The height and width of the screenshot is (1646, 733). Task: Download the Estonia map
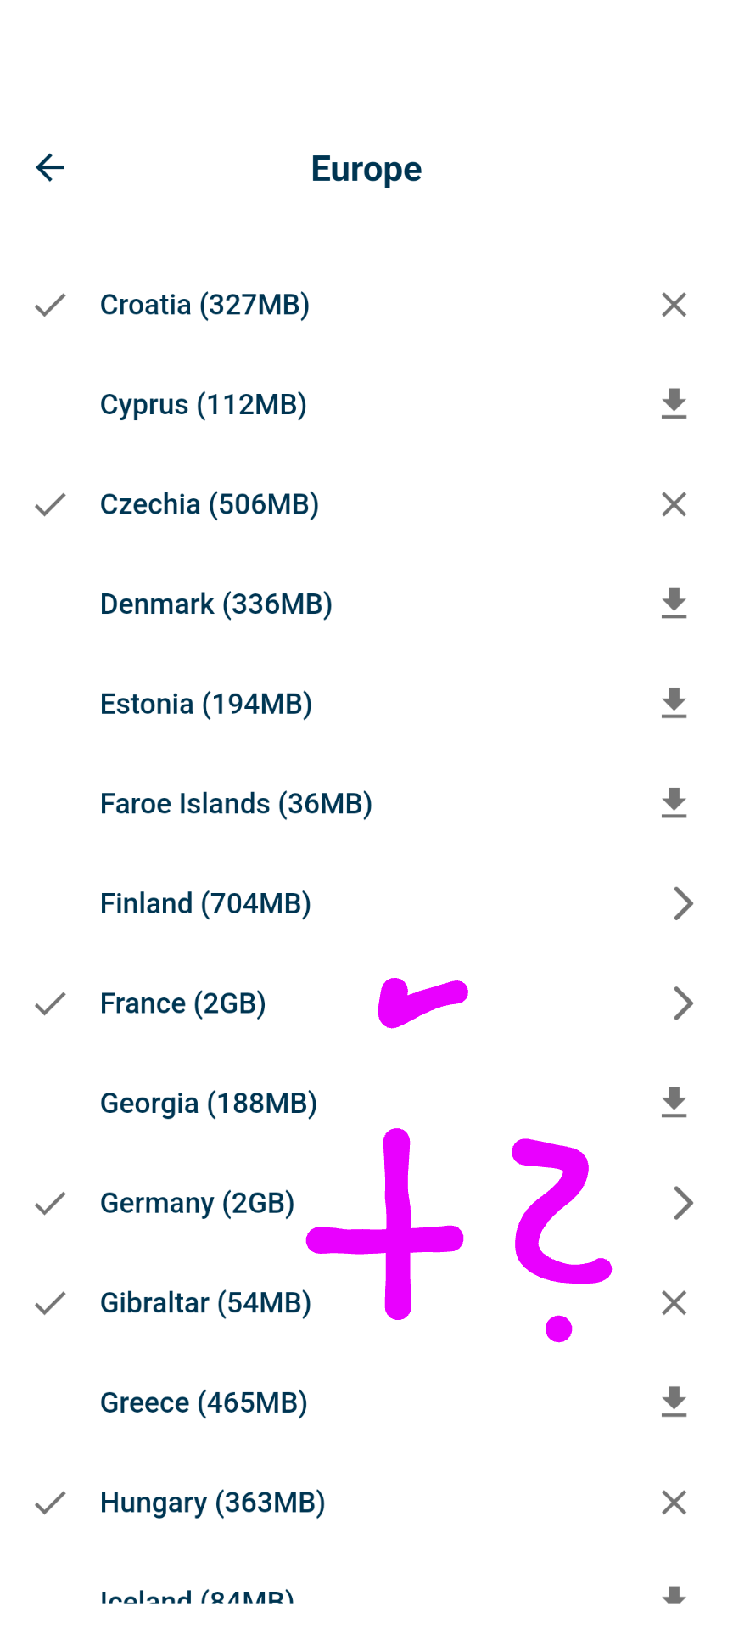coord(674,704)
